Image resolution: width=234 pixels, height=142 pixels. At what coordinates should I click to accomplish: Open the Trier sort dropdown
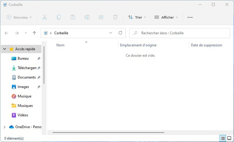(x=137, y=17)
